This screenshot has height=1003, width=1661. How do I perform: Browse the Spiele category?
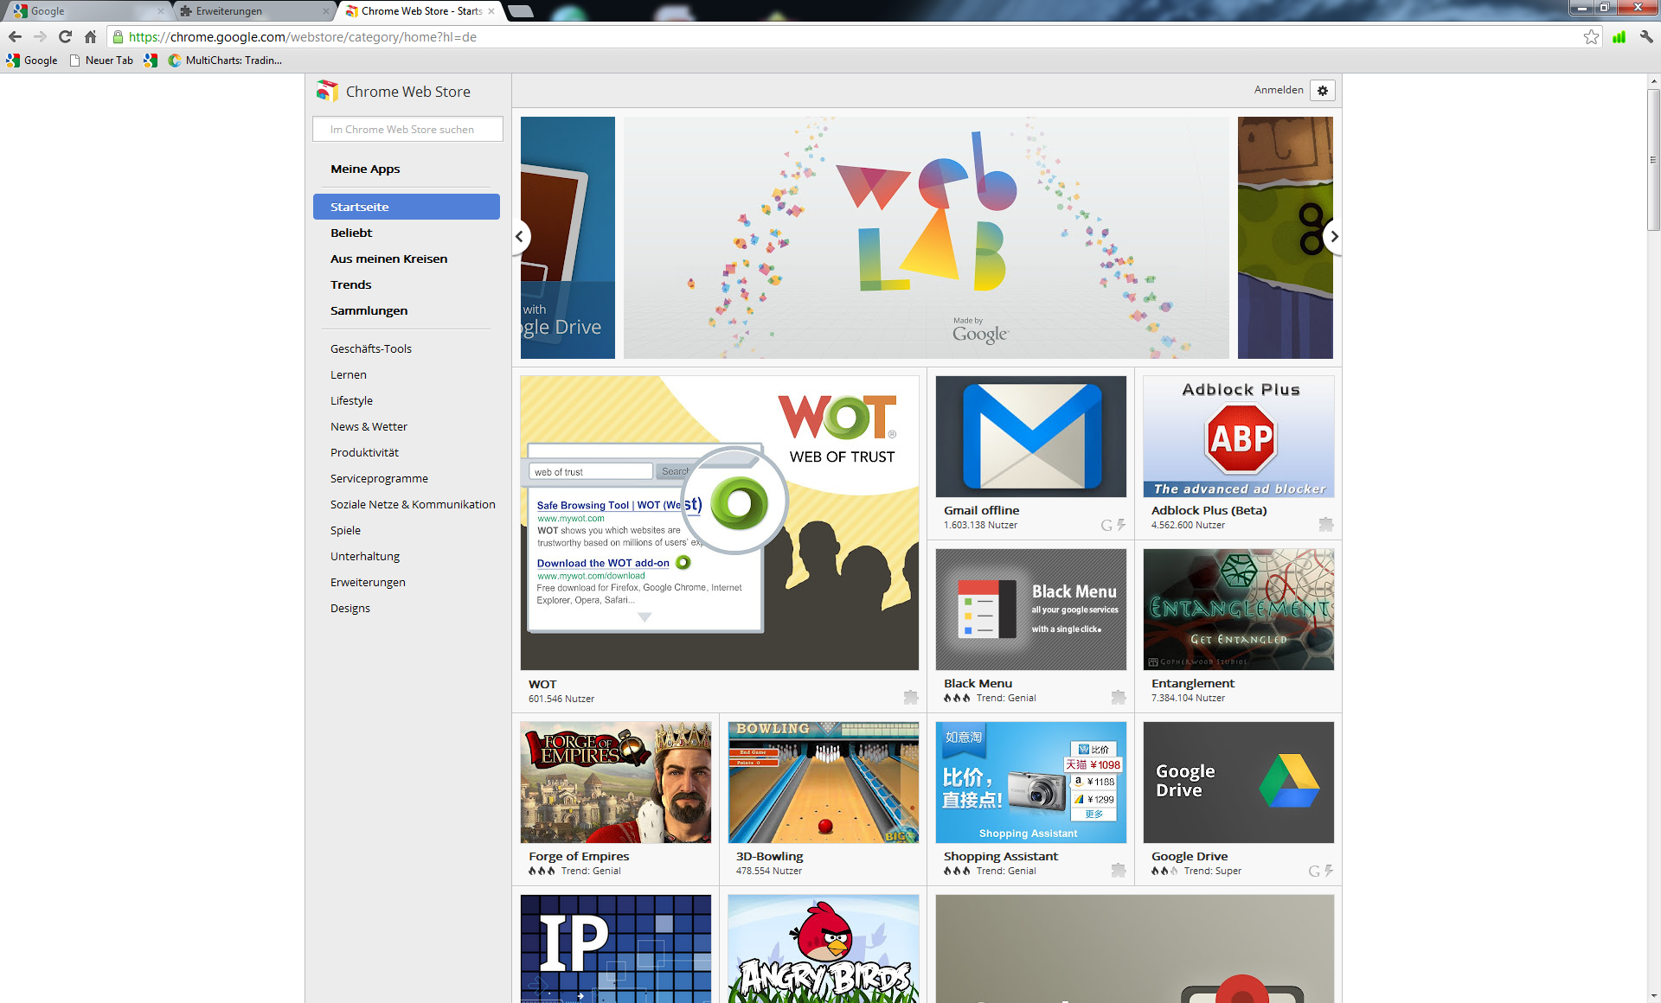(x=345, y=530)
